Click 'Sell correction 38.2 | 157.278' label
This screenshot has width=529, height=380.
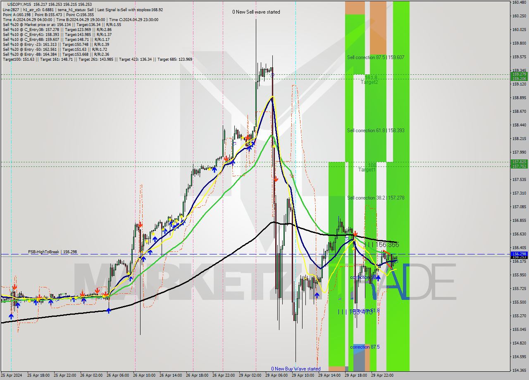(x=376, y=198)
